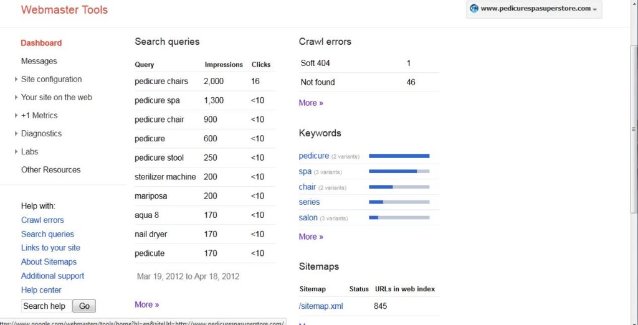Image resolution: width=638 pixels, height=325 pixels.
Task: Click the Webmaster Tools title
Action: coord(64,9)
